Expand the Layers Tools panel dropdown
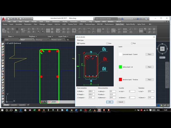Image resolution: width=171 pixels, height=128 pixels. coord(63,36)
